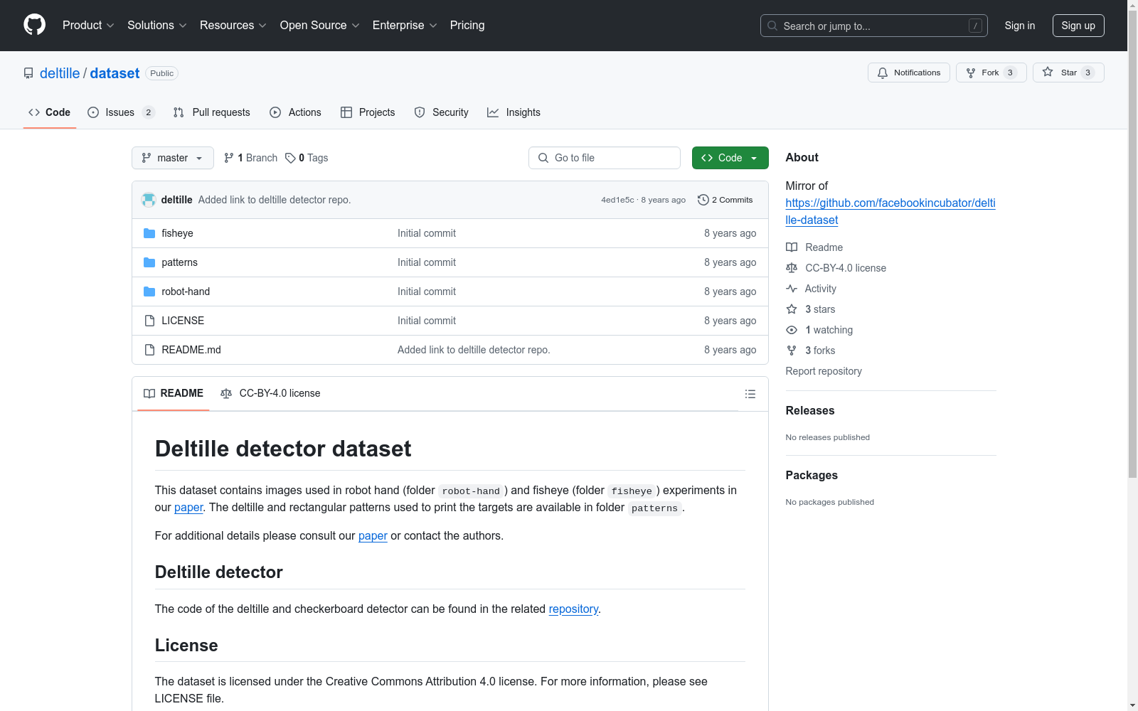This screenshot has width=1138, height=711.
Task: Open commit hash 4ed1e5c
Action: [x=617, y=200]
